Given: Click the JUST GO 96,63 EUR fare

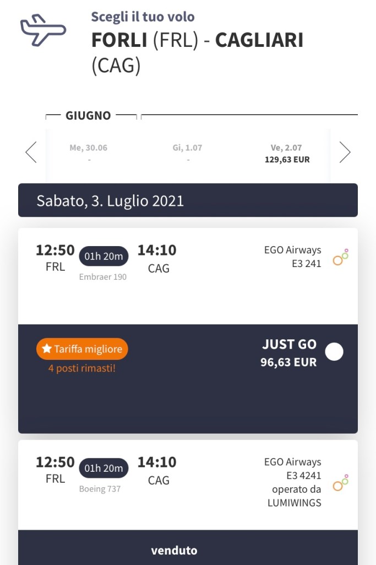Looking at the screenshot, I should [288, 353].
